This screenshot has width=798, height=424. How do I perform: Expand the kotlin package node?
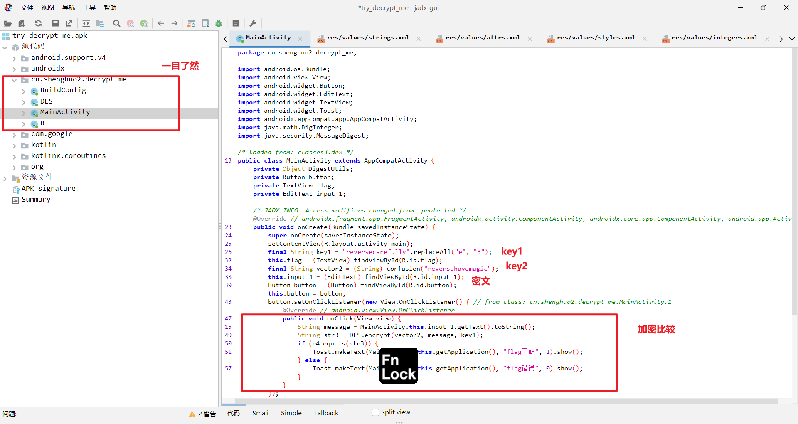click(x=14, y=145)
